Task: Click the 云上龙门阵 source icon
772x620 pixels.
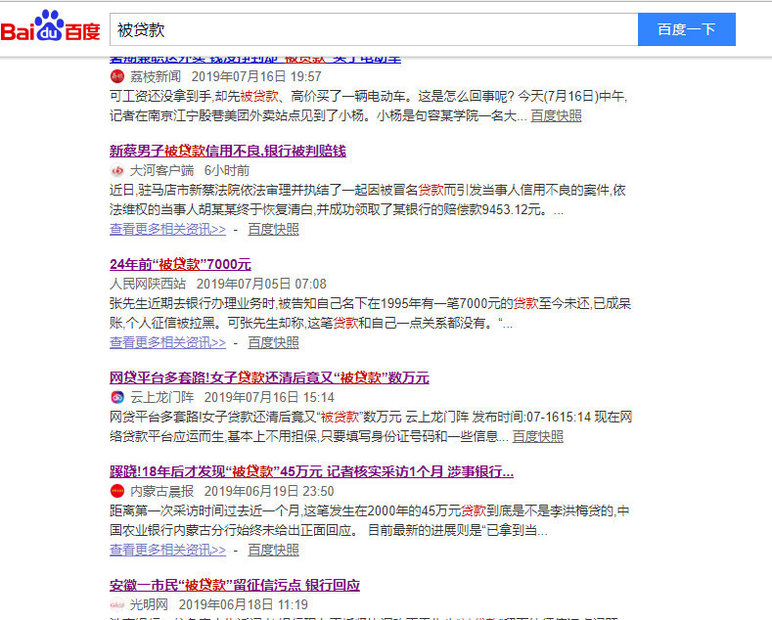Action: tap(117, 397)
